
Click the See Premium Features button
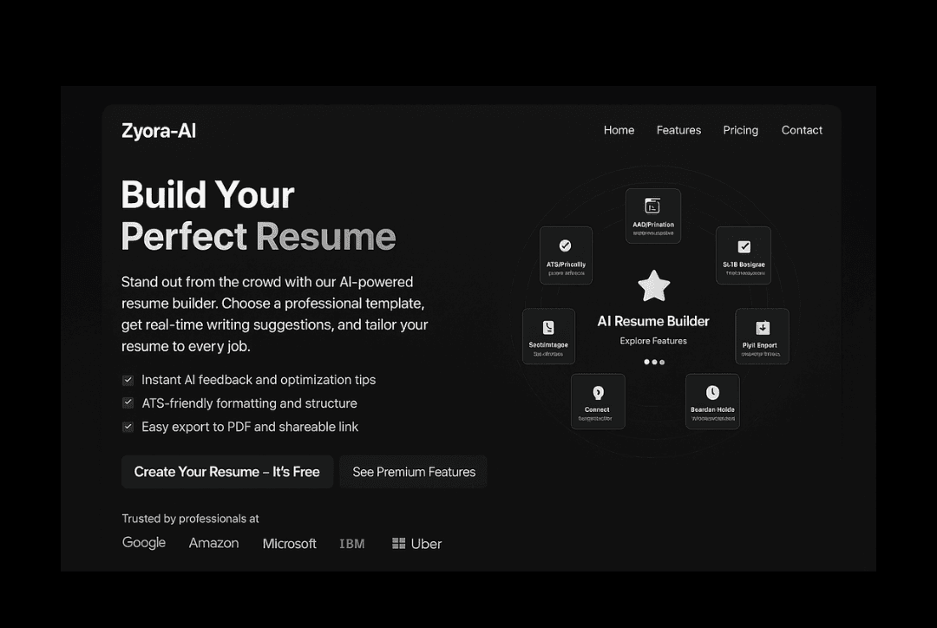tap(414, 472)
